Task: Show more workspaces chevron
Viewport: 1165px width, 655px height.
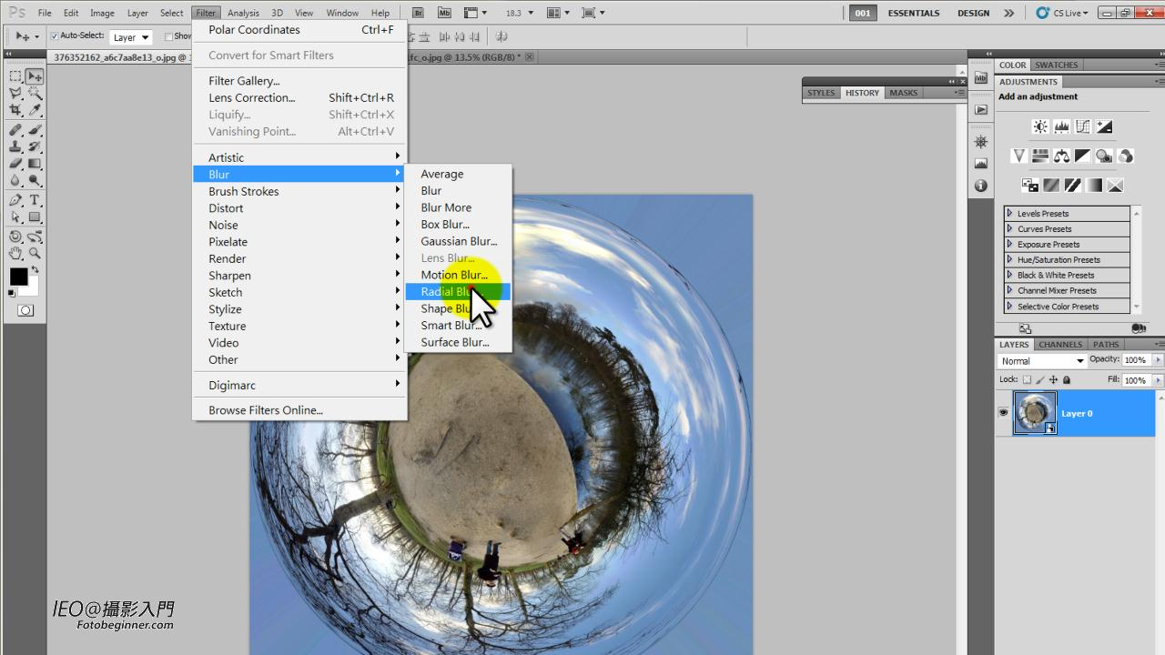Action: pos(1008,13)
